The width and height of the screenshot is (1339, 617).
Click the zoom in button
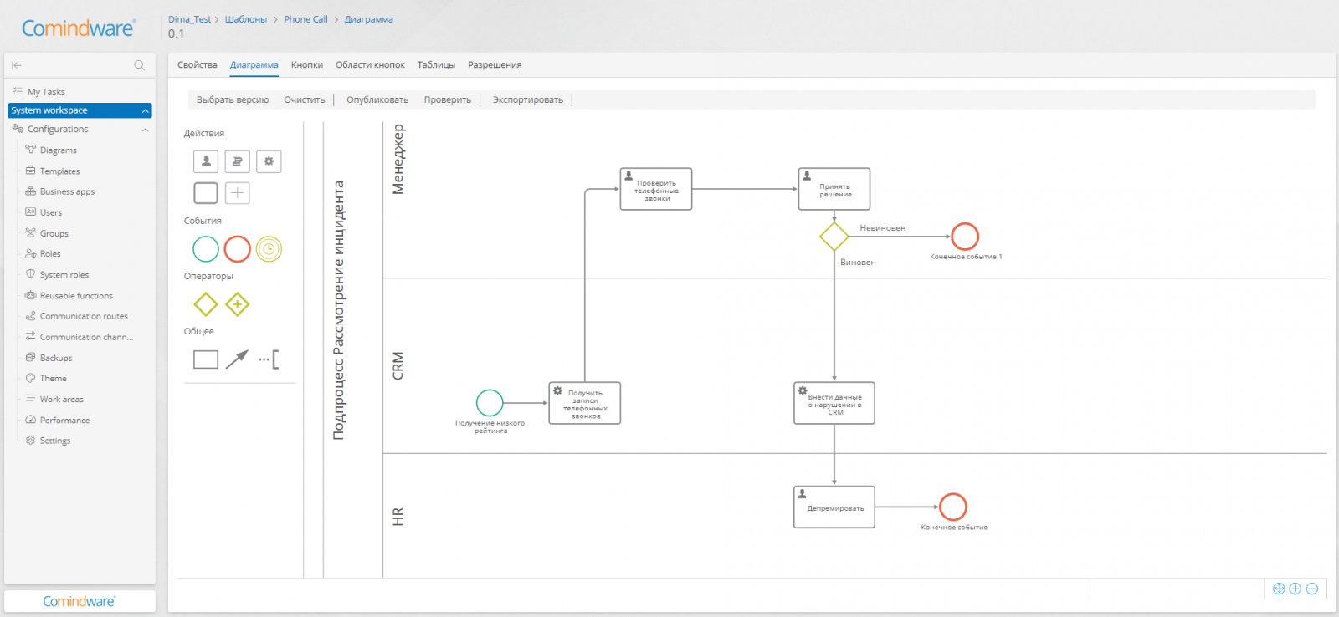(1295, 589)
